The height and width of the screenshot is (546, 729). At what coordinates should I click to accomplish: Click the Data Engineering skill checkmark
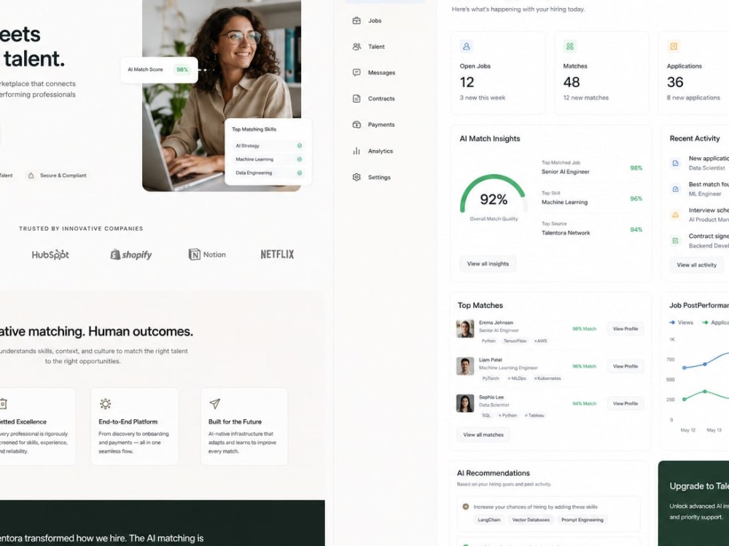300,173
